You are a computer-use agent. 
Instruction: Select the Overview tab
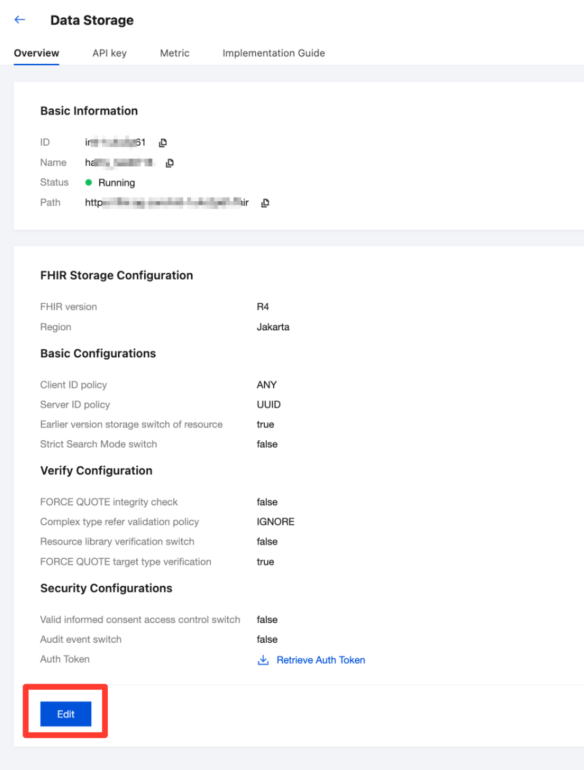(x=36, y=53)
